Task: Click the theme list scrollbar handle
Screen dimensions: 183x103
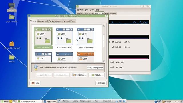Action: coord(104,41)
